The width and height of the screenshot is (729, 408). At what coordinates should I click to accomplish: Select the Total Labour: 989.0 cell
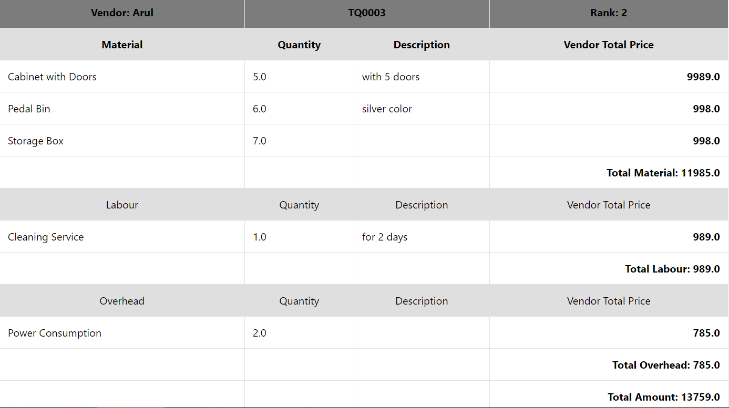coord(672,269)
